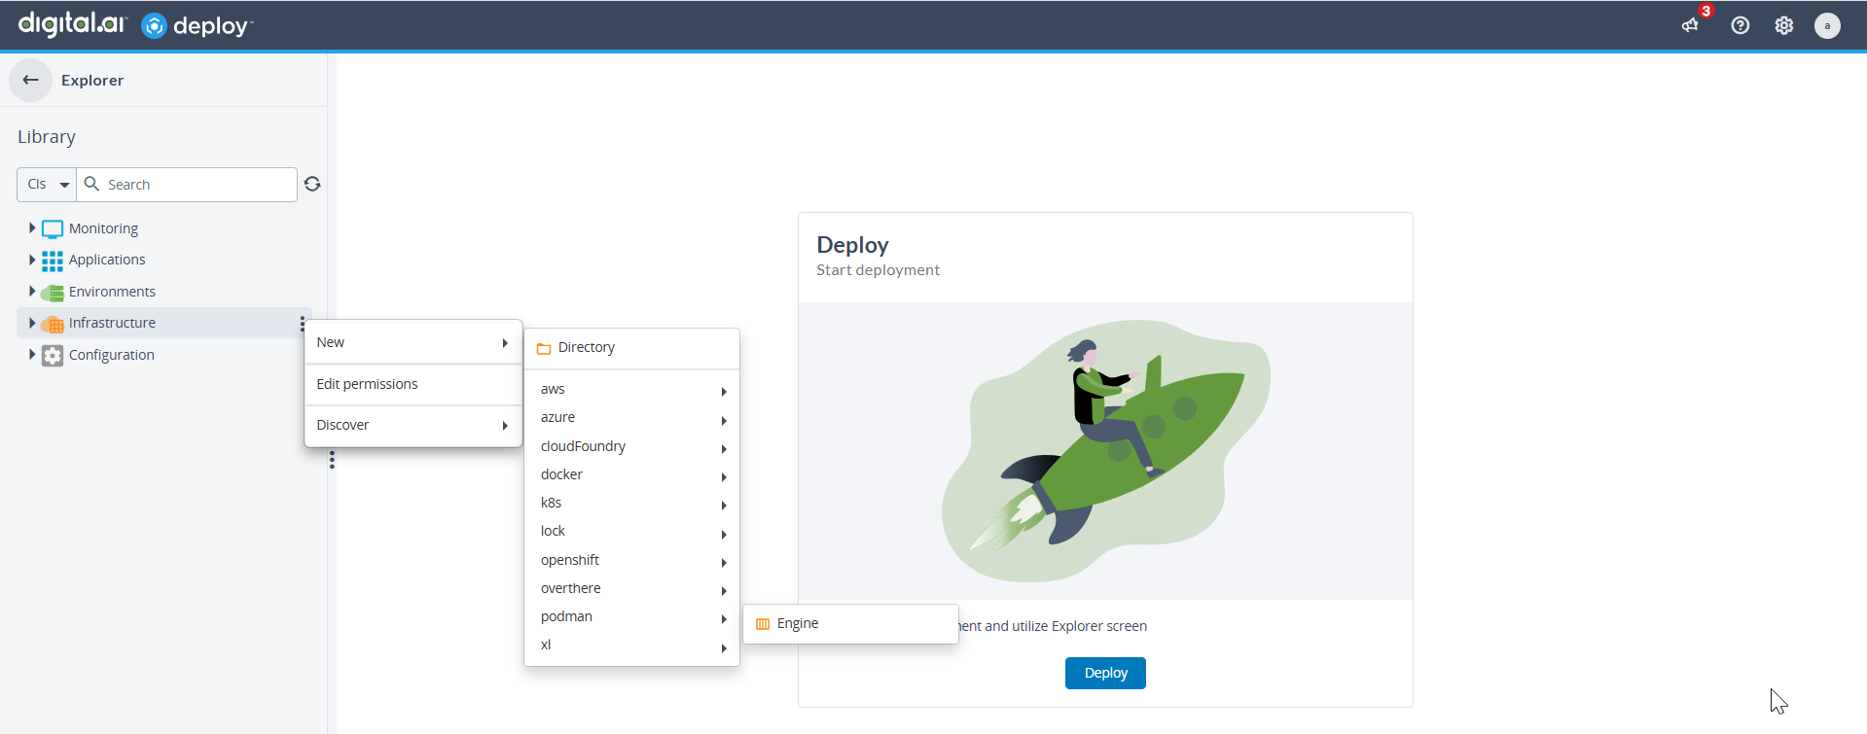Viewport: 1867px width, 734px height.
Task: Click the Infrastructure icon
Action: (x=53, y=324)
